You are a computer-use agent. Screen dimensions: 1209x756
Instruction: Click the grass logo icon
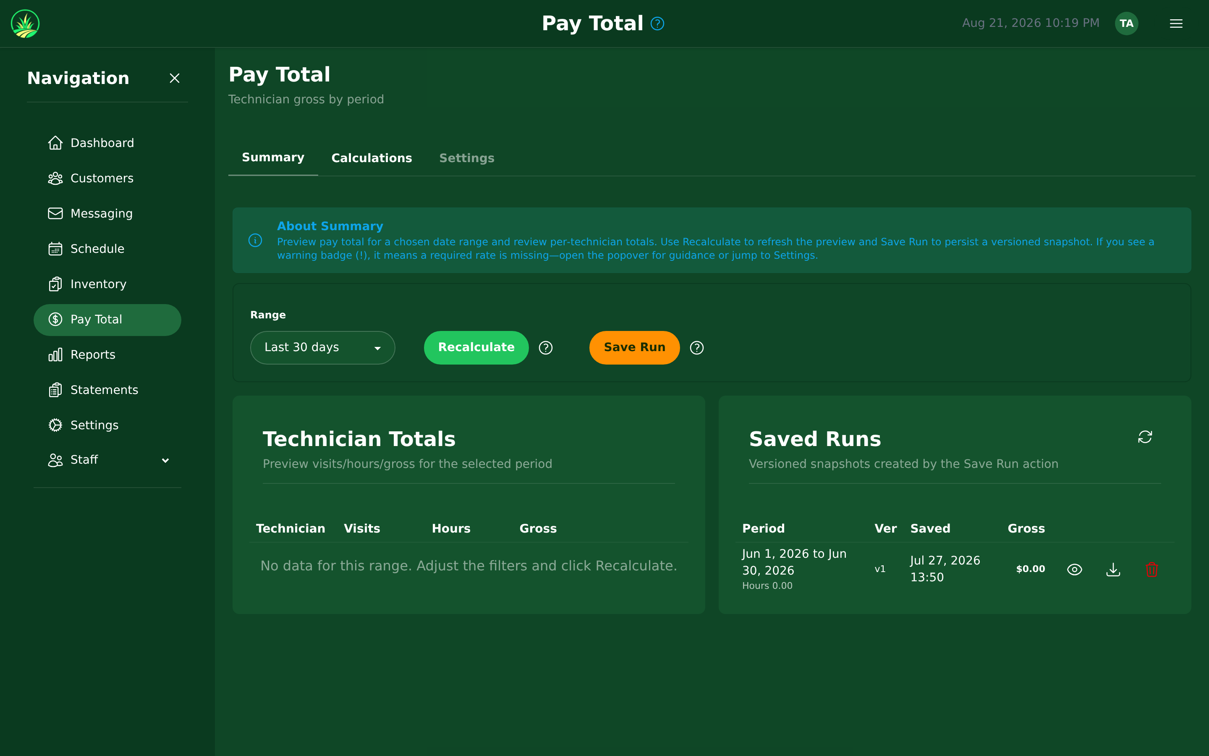25,24
